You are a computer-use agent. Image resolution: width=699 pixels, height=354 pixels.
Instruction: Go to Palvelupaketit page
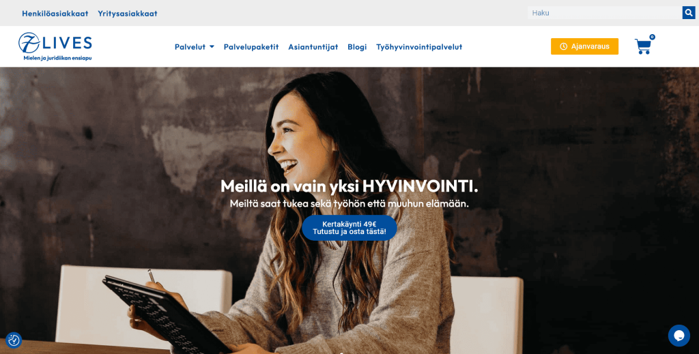[251, 47]
